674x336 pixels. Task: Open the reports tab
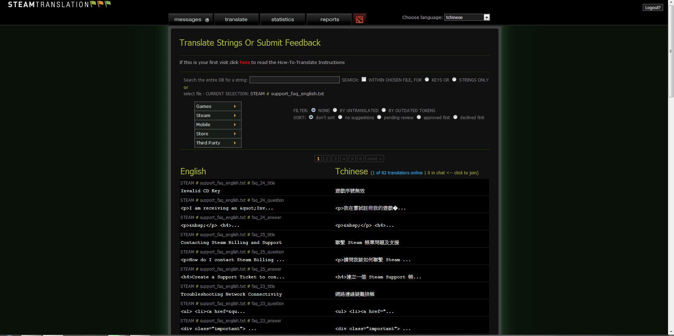pyautogui.click(x=329, y=19)
